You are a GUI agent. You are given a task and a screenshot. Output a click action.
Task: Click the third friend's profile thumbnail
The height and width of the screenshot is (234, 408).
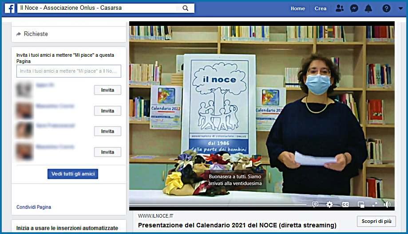(x=24, y=130)
